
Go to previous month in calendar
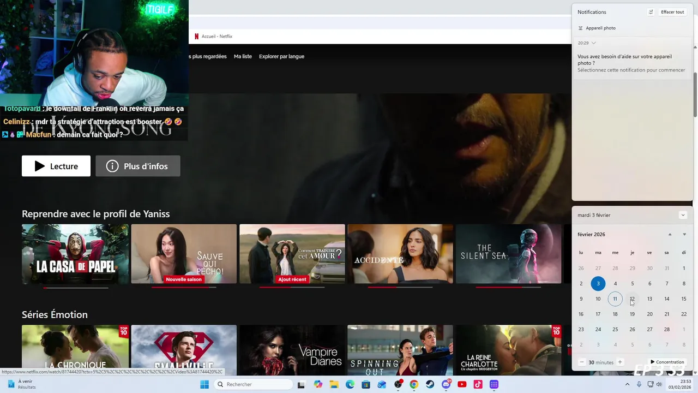[x=670, y=234]
